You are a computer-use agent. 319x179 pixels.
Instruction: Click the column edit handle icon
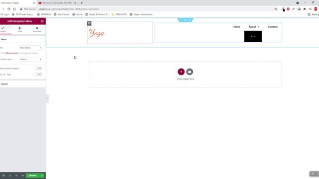click(89, 23)
